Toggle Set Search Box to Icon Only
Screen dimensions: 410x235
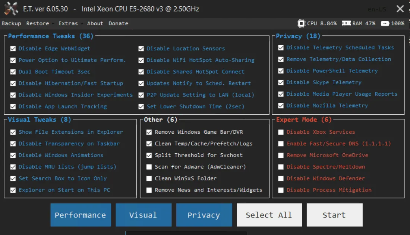click(13, 179)
